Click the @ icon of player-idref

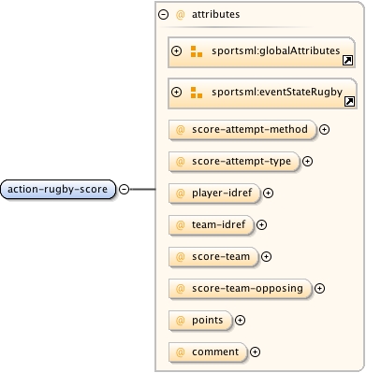tap(181, 193)
